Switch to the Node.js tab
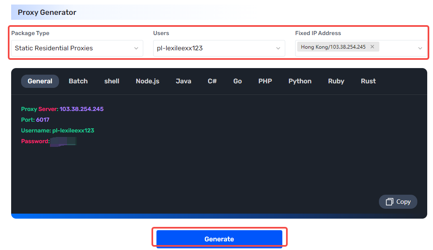433x250 pixels. coord(147,81)
